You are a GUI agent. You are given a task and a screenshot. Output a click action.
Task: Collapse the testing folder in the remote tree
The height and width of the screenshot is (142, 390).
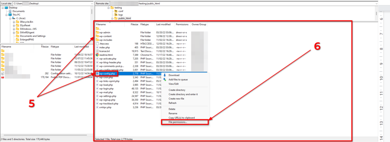(108, 8)
